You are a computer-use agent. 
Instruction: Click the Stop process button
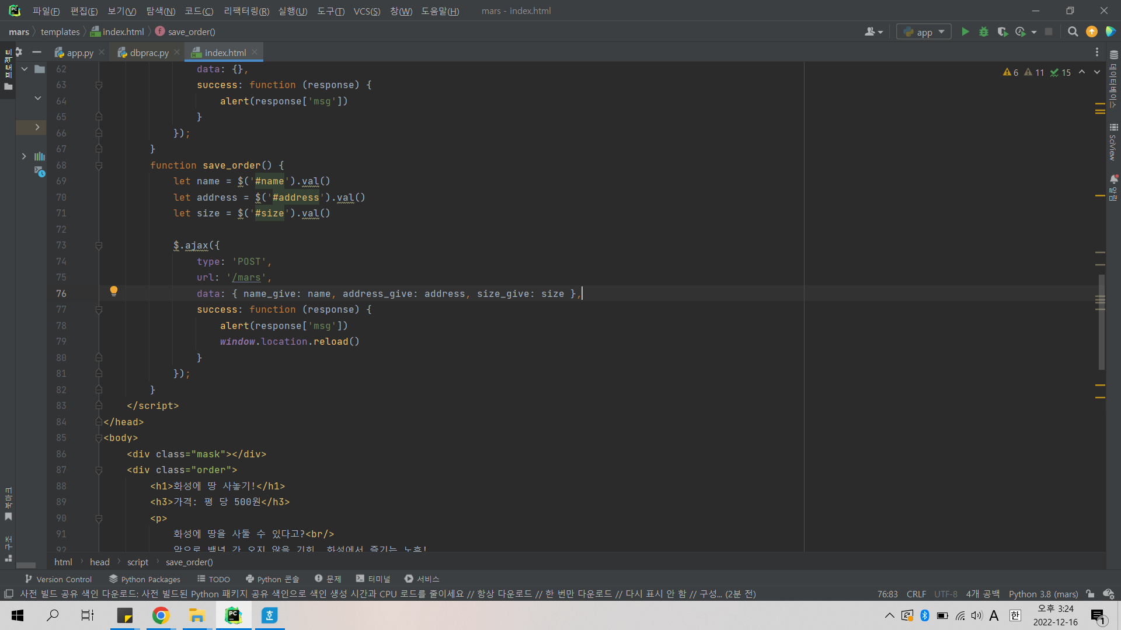1049,32
